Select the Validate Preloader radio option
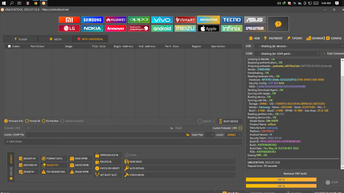 72,121
